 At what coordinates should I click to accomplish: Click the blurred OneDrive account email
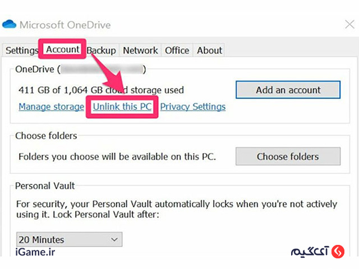tap(102, 69)
